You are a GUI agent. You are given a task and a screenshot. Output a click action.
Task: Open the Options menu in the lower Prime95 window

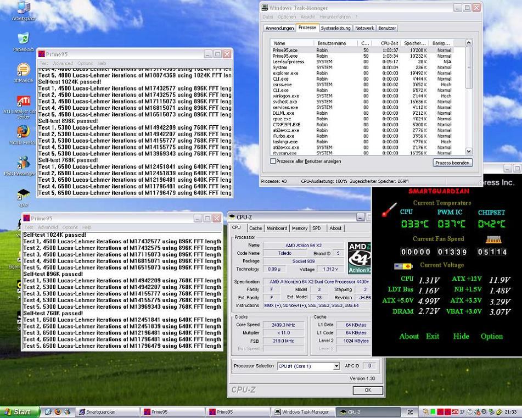click(x=70, y=227)
